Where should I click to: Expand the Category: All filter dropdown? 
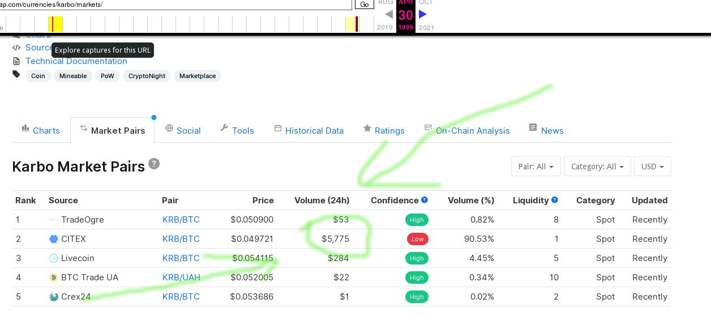coord(597,166)
